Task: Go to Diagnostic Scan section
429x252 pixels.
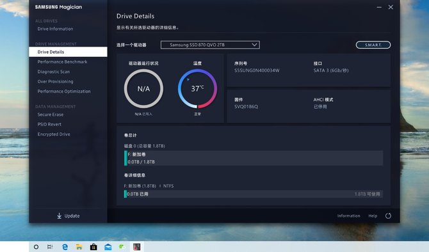Action: click(54, 72)
